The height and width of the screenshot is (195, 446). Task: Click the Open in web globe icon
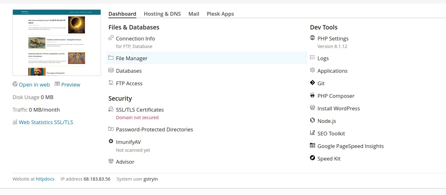click(x=15, y=84)
